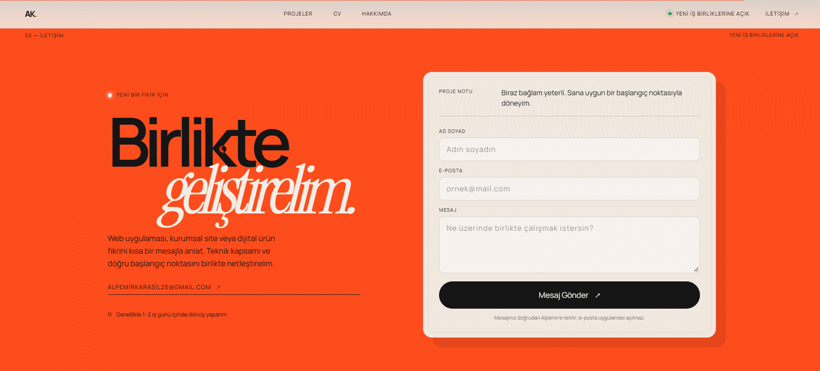Open the CV nav item
Viewport: 820px width, 371px height.
coord(337,14)
